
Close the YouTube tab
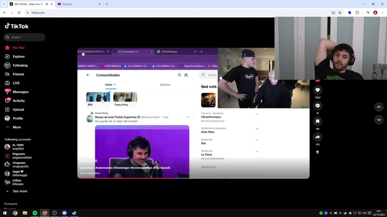click(x=99, y=4)
